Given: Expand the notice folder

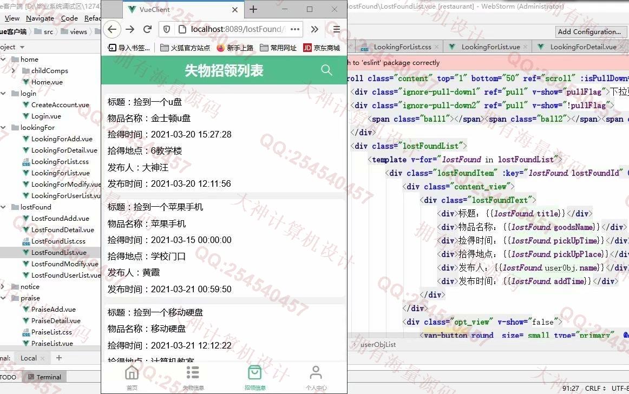Looking at the screenshot, I should [2, 287].
